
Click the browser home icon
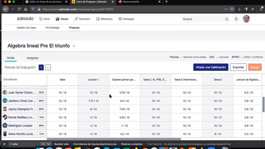coord(26,9)
